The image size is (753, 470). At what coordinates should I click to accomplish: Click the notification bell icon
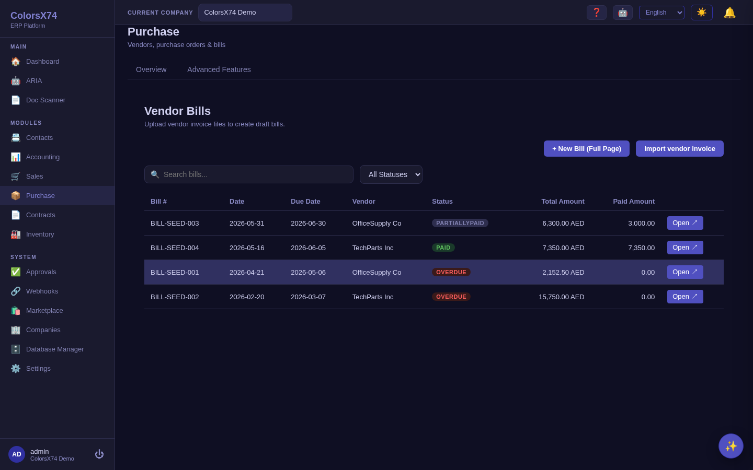coord(729,13)
